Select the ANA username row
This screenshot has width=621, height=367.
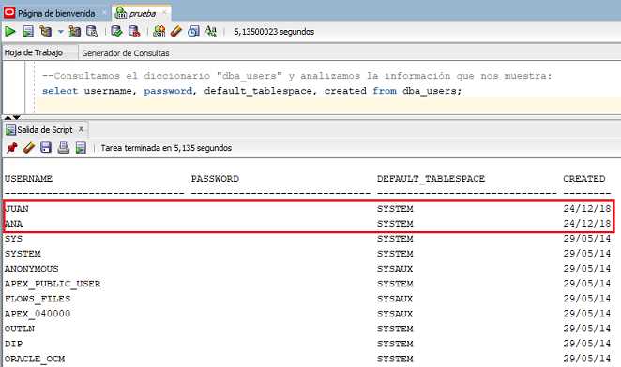[14, 224]
